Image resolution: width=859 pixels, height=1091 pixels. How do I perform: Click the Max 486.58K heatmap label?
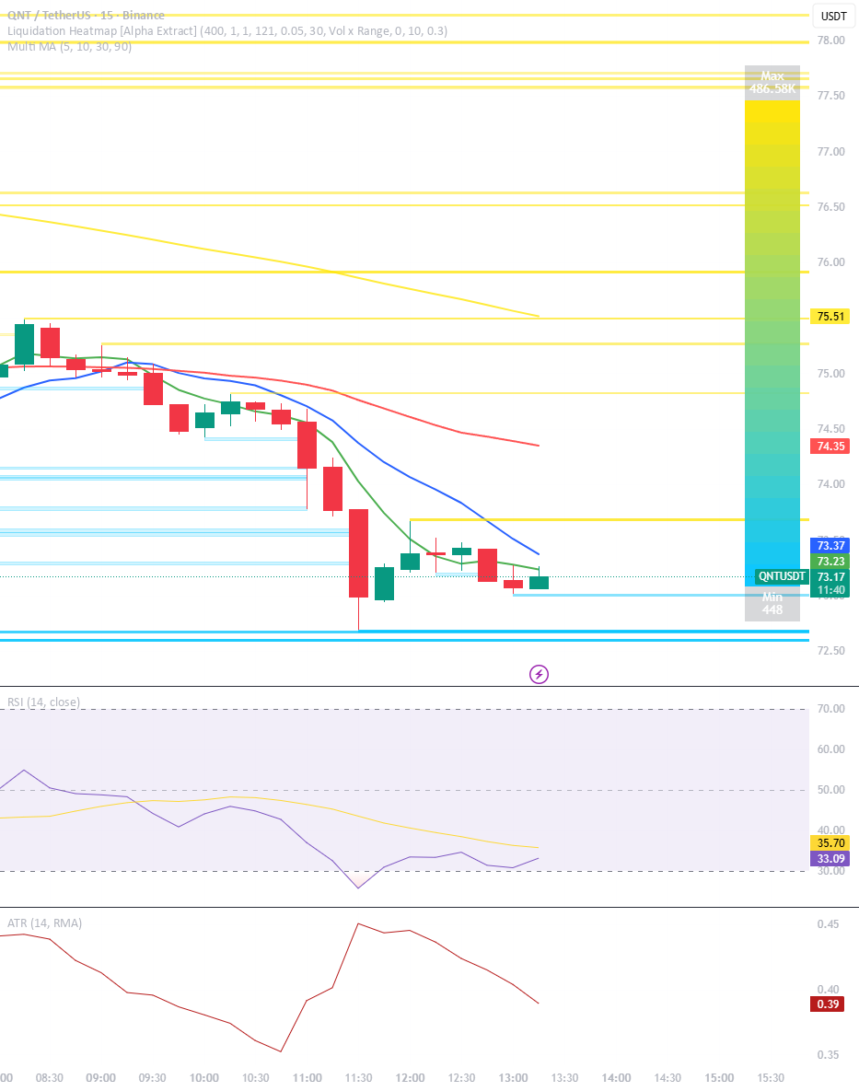click(x=772, y=83)
